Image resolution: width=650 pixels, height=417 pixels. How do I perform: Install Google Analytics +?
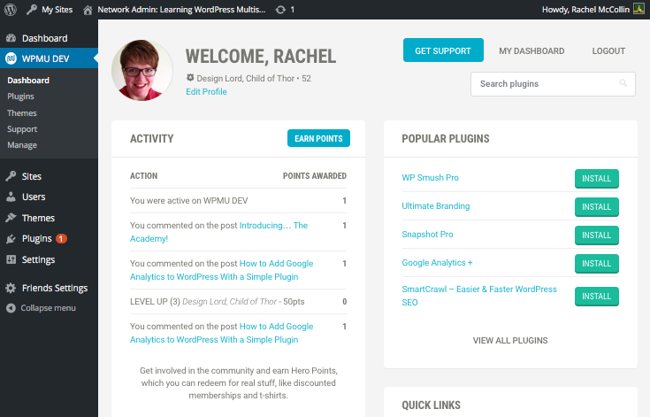[x=597, y=263]
